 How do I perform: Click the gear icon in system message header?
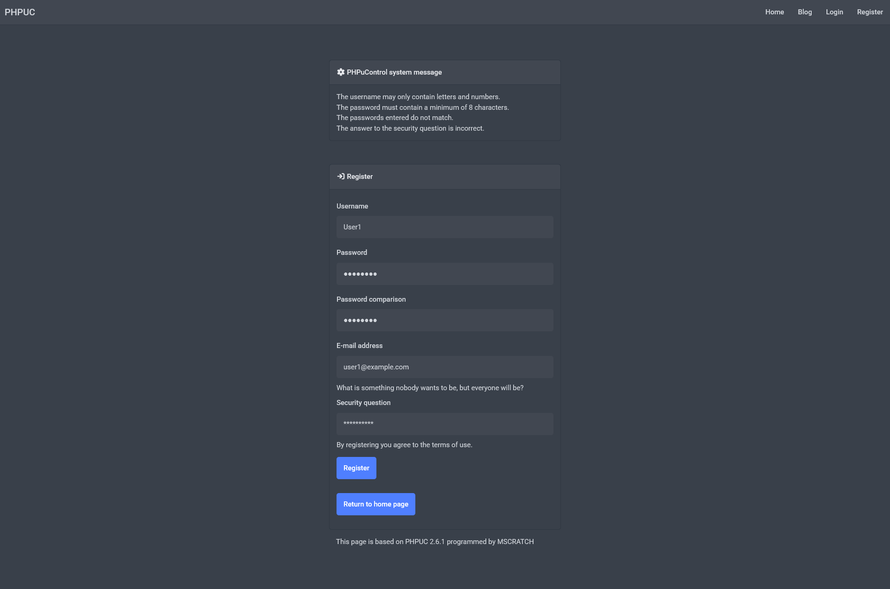click(341, 72)
